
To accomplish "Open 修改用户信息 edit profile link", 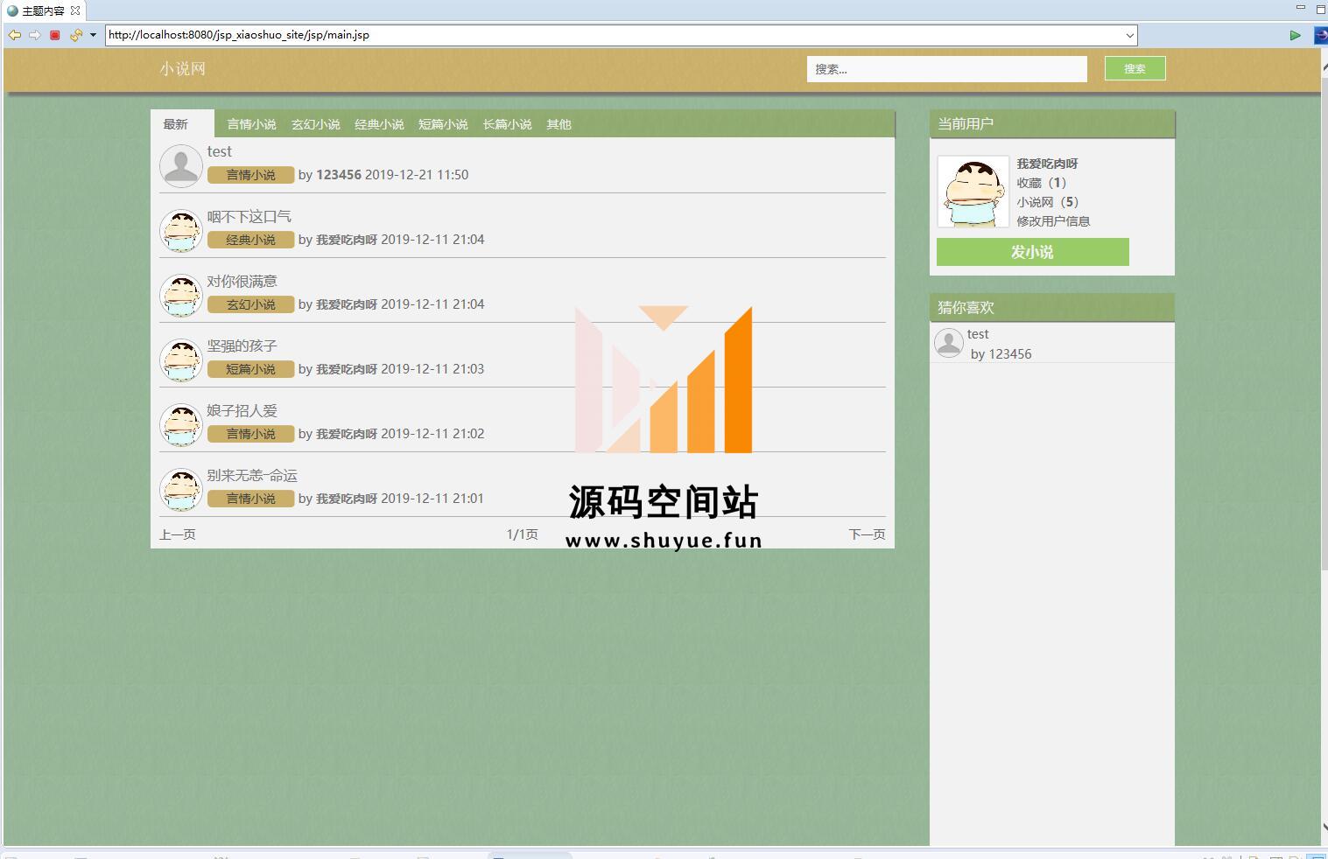I will tap(1053, 221).
